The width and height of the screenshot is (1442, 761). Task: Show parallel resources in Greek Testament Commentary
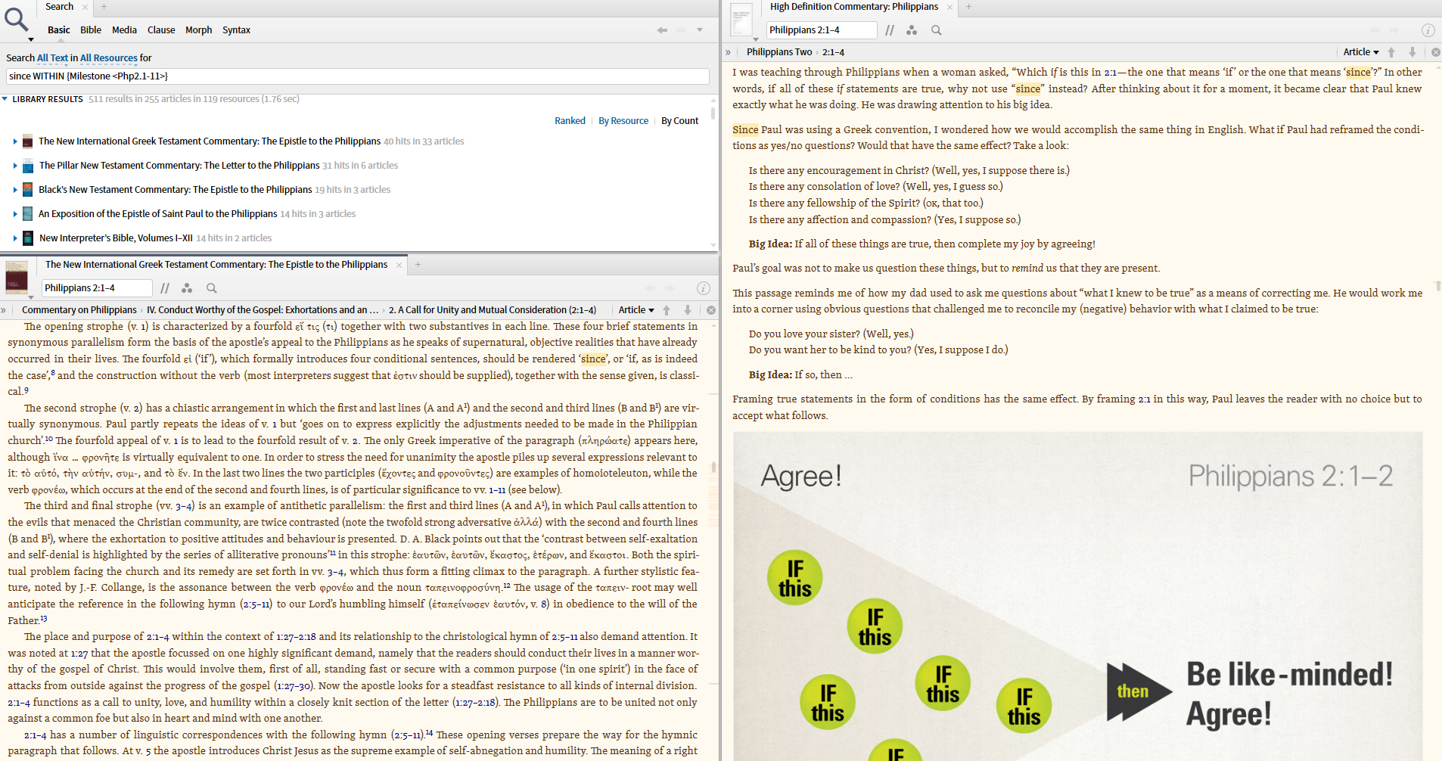[165, 288]
